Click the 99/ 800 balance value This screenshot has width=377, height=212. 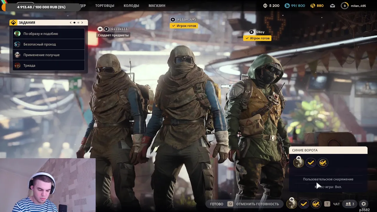(x=298, y=6)
